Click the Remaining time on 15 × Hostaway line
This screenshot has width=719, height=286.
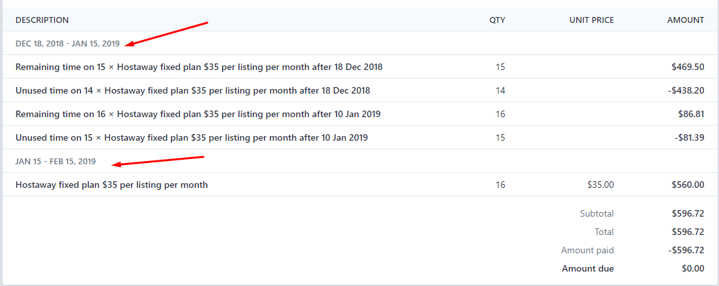(199, 67)
